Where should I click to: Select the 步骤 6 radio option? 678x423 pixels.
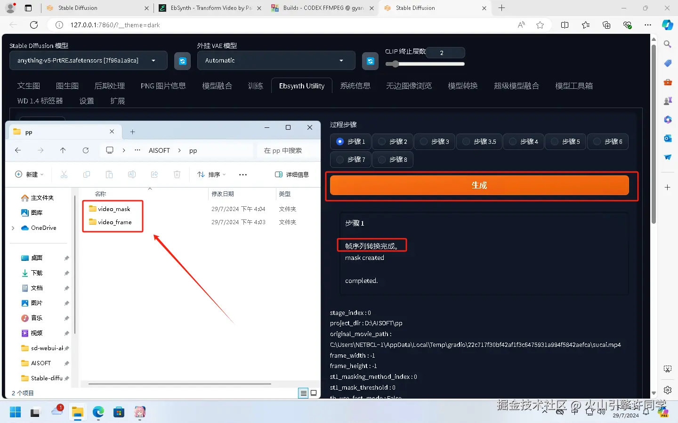[x=608, y=141]
